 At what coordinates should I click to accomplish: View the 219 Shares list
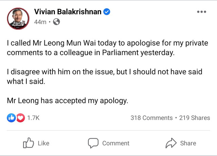coord(195,118)
